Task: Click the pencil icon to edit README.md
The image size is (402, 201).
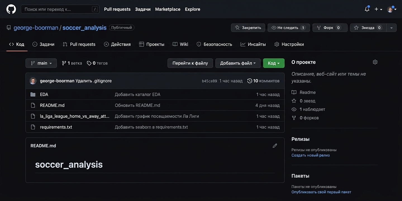Action: click(x=275, y=146)
